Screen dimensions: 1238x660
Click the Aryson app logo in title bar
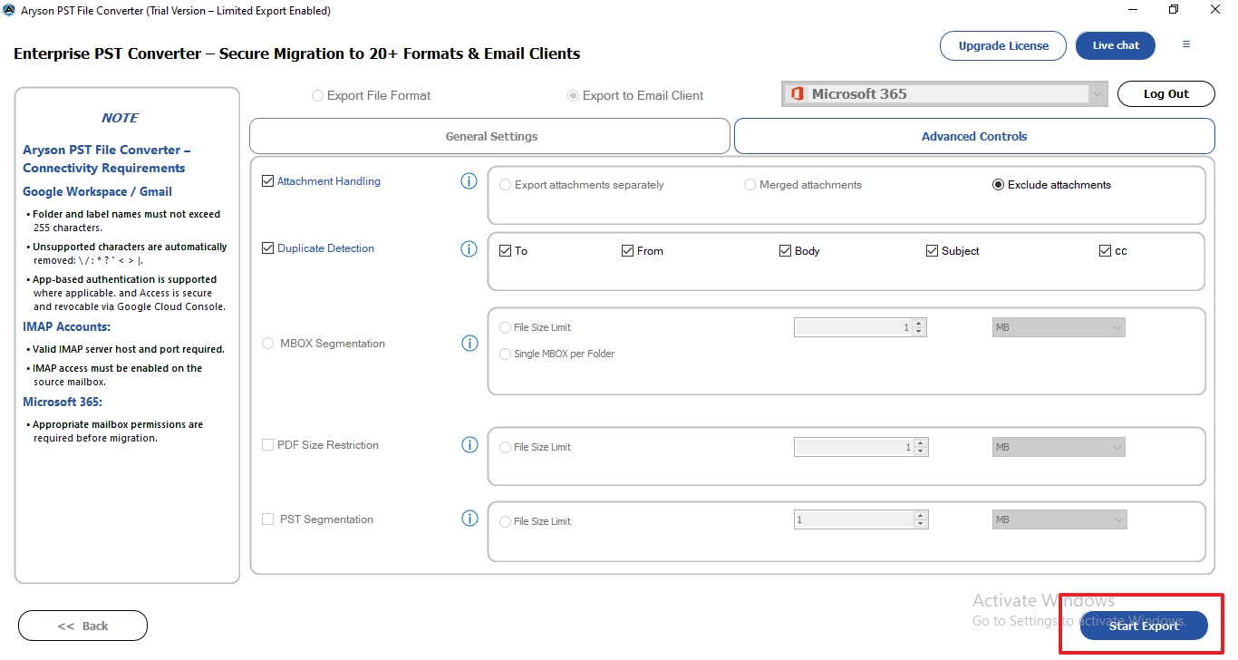pos(10,11)
